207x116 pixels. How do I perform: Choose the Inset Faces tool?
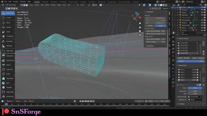pos(8,60)
